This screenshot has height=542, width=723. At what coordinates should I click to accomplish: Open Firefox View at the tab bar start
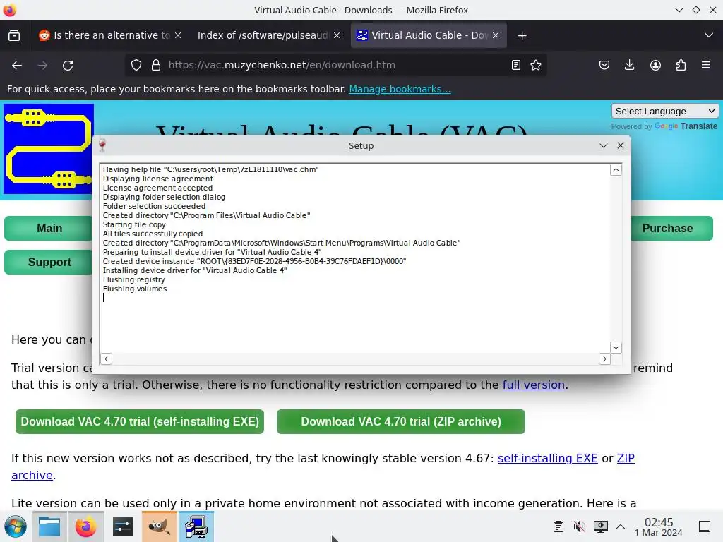pos(14,35)
